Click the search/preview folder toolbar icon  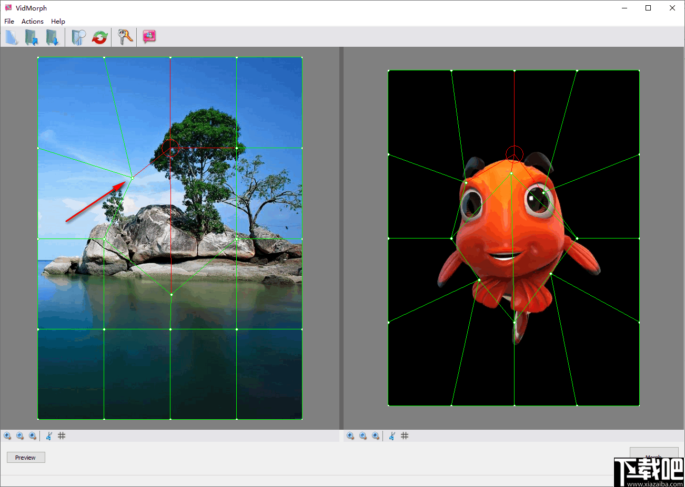point(79,37)
